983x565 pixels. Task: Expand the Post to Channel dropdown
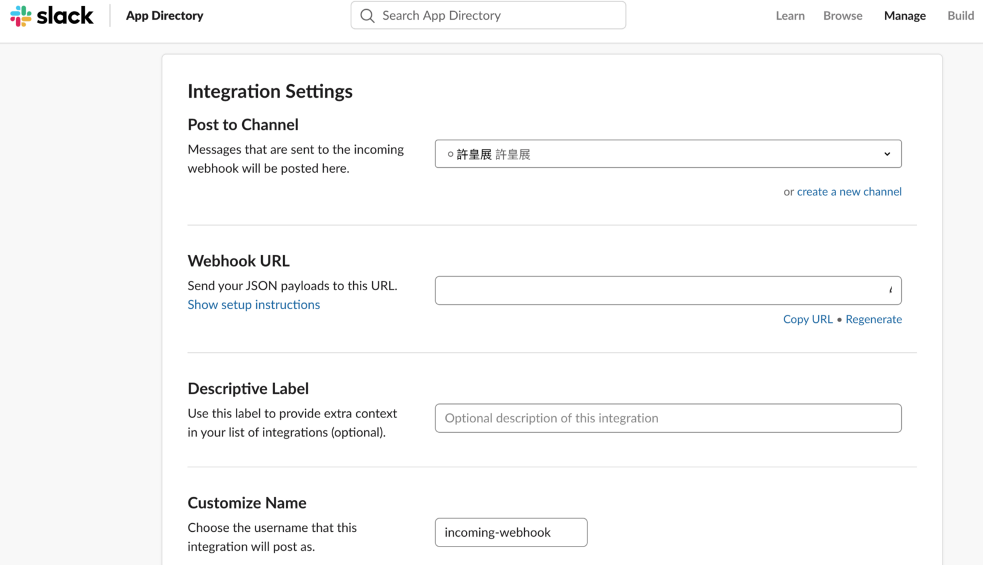point(668,154)
